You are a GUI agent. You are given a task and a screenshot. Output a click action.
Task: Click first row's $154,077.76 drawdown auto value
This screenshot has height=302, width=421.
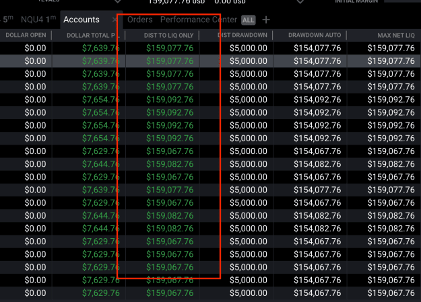[317, 48]
